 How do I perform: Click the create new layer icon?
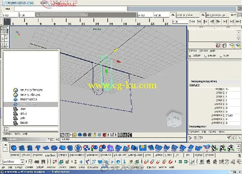coord(232,46)
